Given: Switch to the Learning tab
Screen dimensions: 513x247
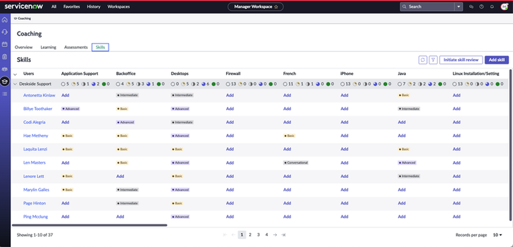Looking at the screenshot, I should pyautogui.click(x=48, y=47).
